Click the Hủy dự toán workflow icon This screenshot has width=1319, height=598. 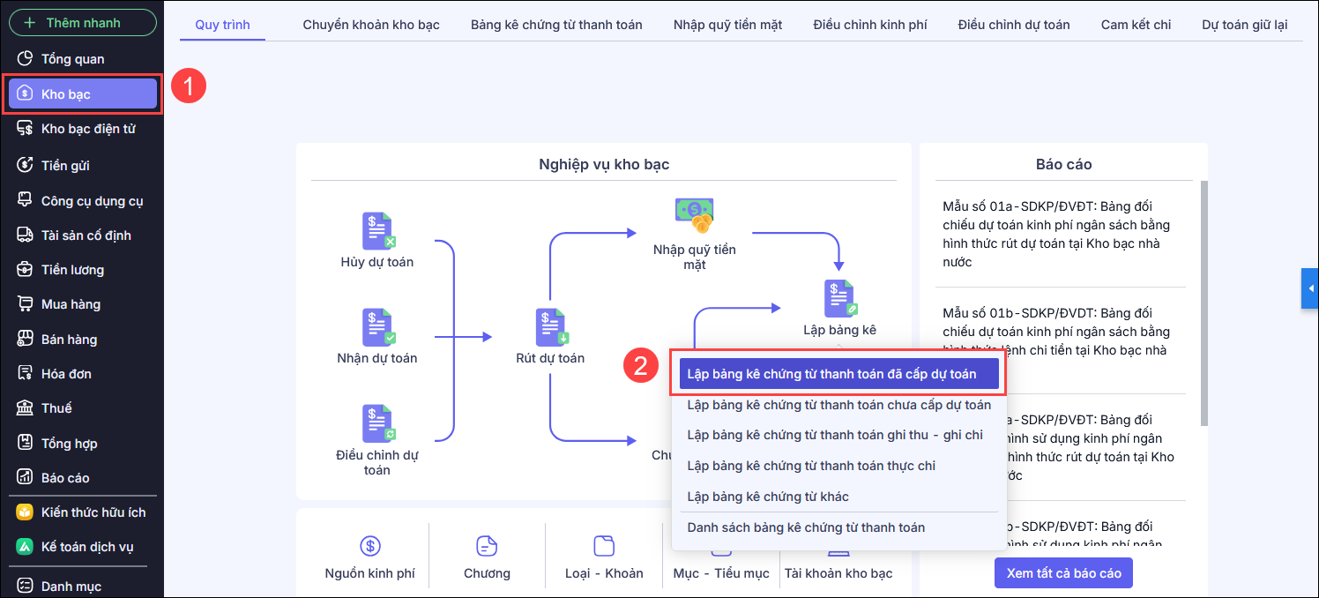click(377, 231)
